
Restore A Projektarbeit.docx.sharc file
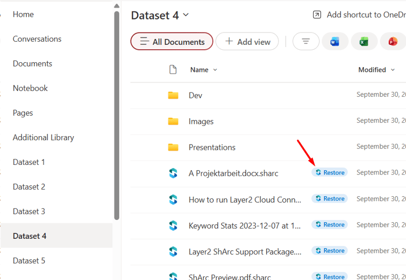pyautogui.click(x=329, y=172)
